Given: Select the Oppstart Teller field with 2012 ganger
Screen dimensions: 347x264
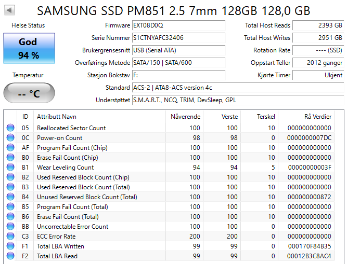Looking at the screenshot, I should (318, 63).
